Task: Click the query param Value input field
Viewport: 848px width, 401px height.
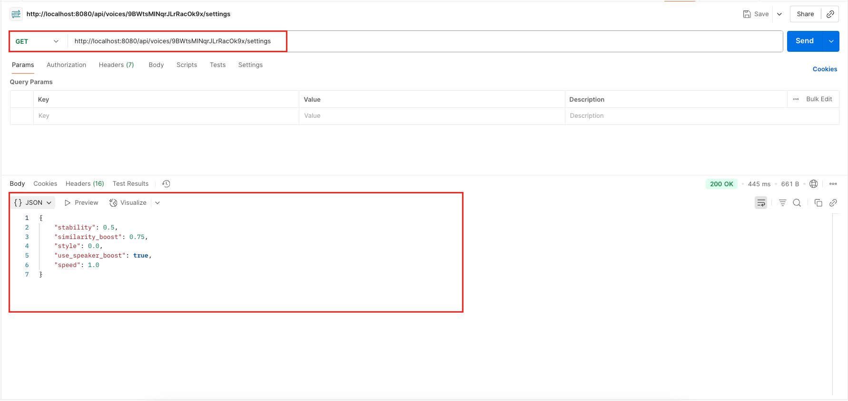Action: pyautogui.click(x=432, y=116)
